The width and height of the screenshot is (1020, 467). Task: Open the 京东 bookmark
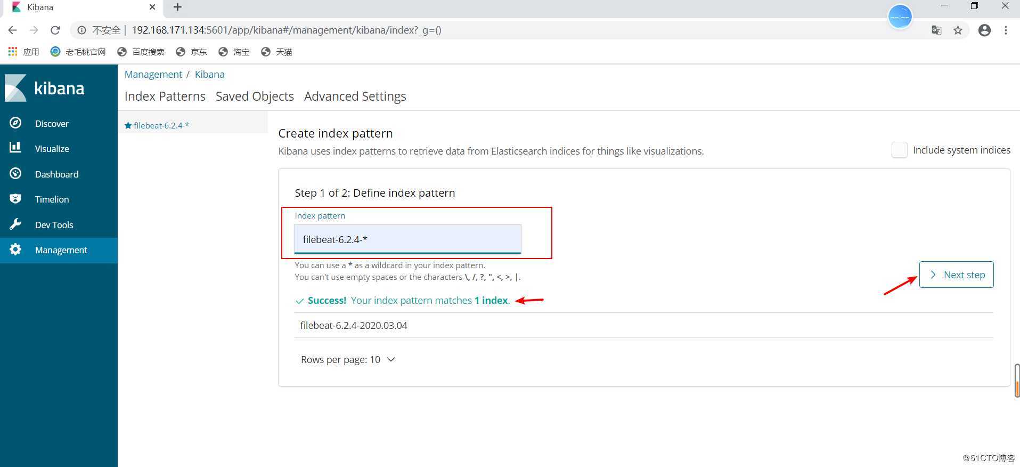191,52
